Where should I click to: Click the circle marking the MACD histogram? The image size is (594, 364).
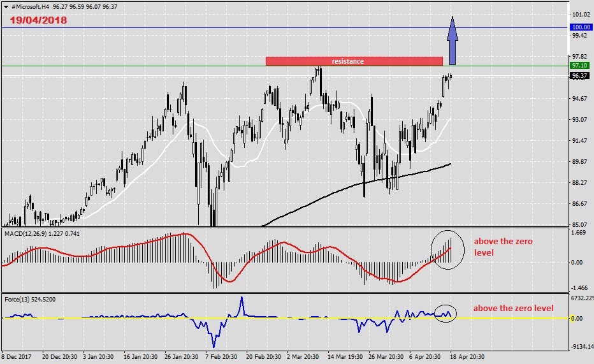[x=446, y=249]
